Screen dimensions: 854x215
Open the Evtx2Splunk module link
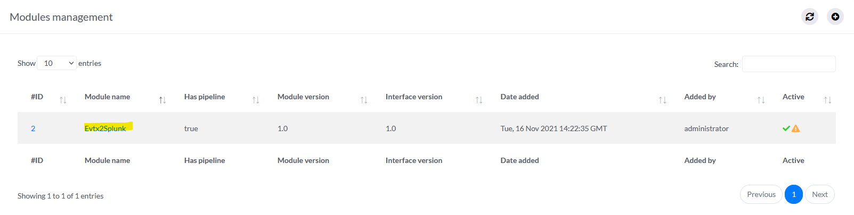point(105,128)
